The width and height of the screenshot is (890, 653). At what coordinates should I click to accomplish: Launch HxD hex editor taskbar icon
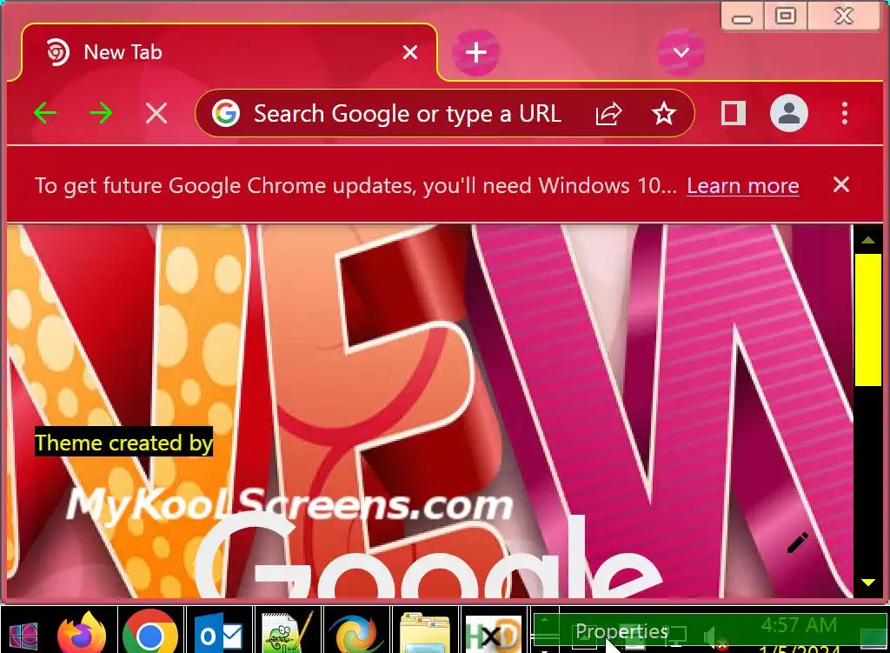point(493,634)
